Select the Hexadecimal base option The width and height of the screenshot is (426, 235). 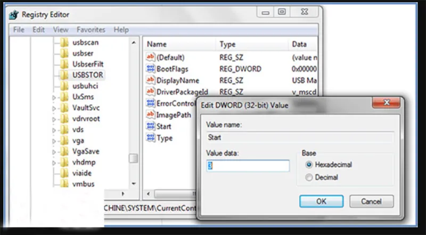point(309,165)
